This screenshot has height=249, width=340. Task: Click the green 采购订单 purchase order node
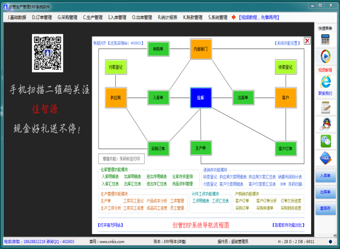point(158,148)
